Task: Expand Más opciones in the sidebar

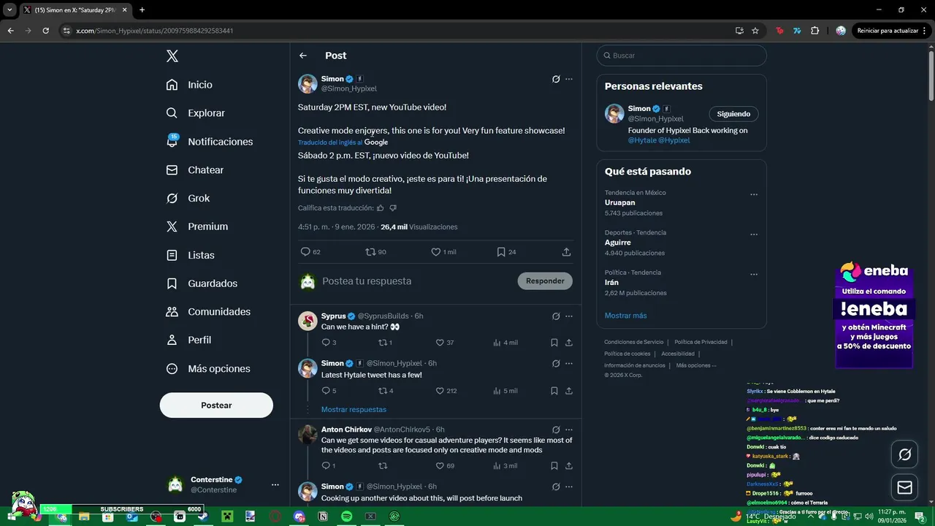Action: point(208,369)
